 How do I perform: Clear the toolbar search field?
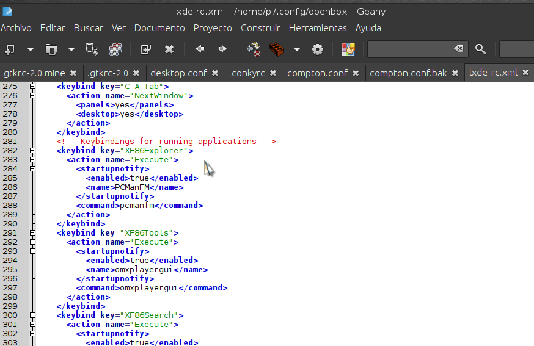click(x=459, y=49)
